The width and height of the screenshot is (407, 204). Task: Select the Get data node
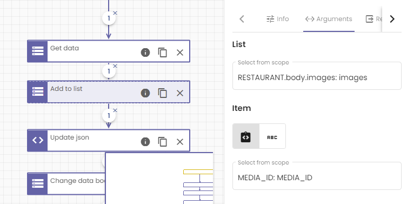(x=109, y=51)
